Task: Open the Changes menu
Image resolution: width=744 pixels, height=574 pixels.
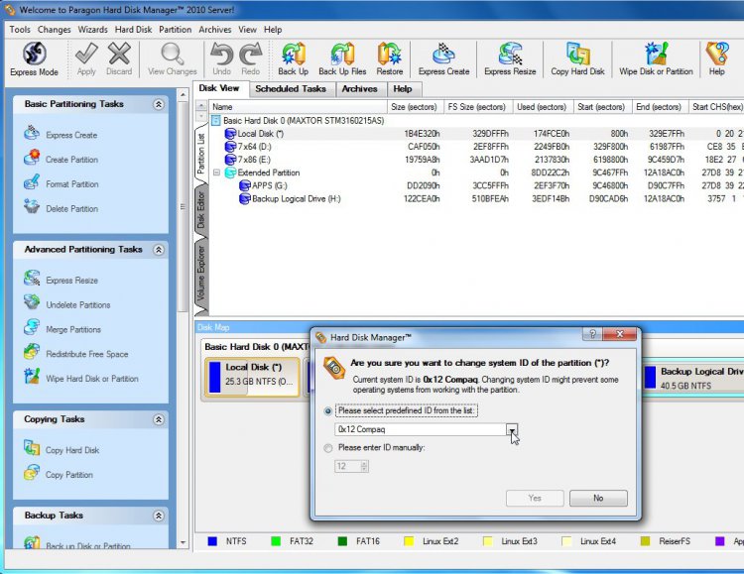Action: click(x=55, y=30)
